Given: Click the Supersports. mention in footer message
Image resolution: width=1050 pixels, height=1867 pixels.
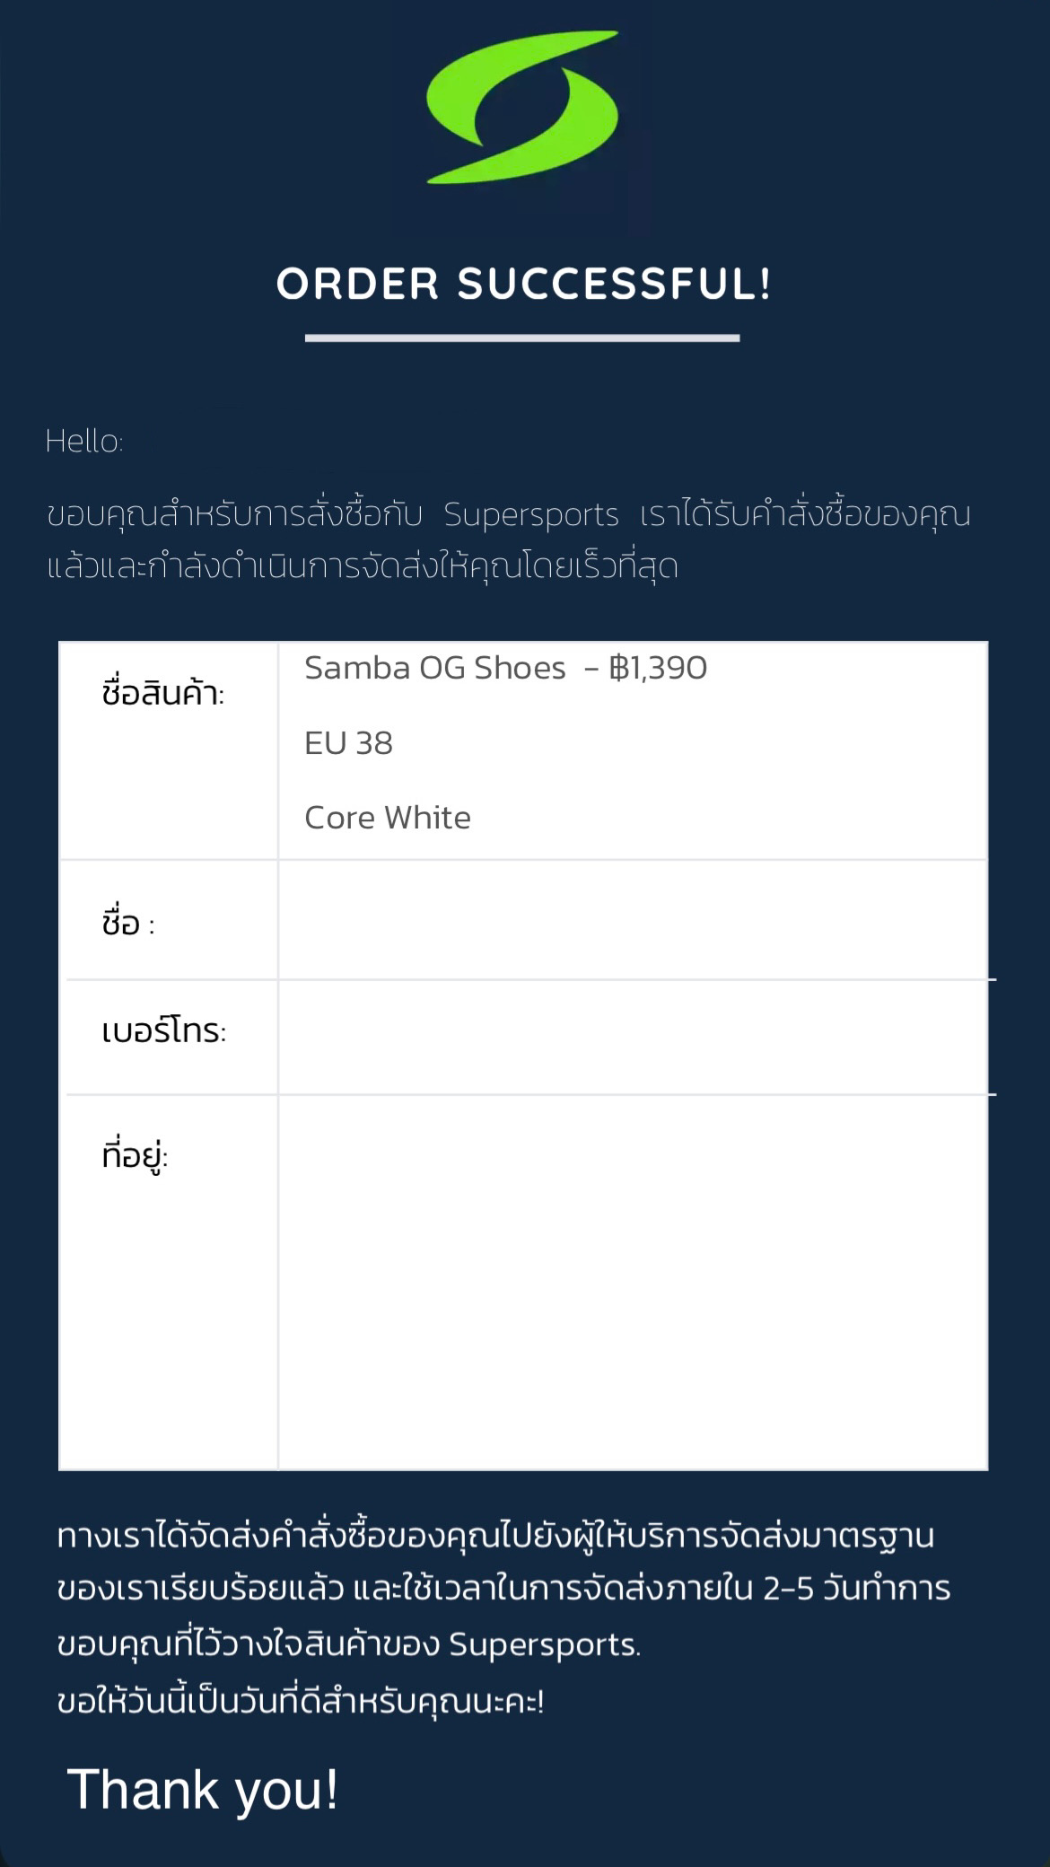Looking at the screenshot, I should (545, 1644).
